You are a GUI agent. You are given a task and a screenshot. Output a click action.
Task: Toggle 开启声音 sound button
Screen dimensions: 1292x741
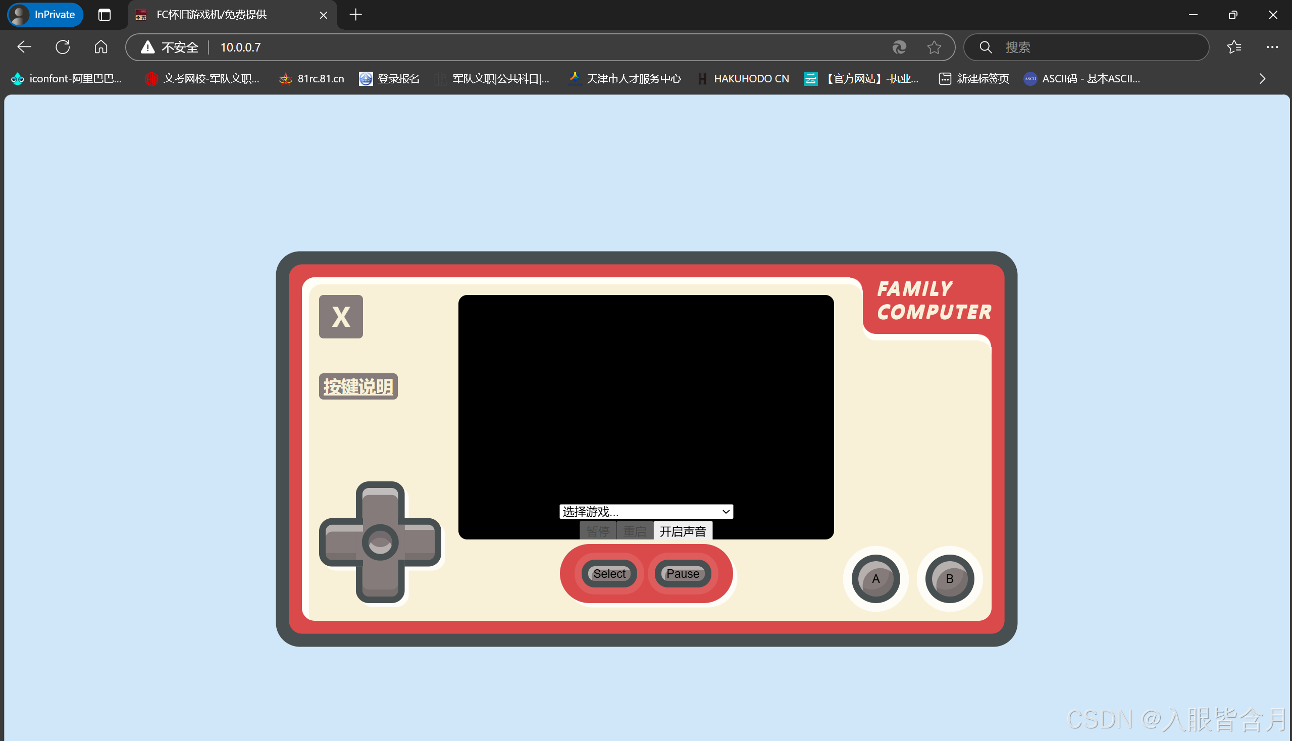682,531
